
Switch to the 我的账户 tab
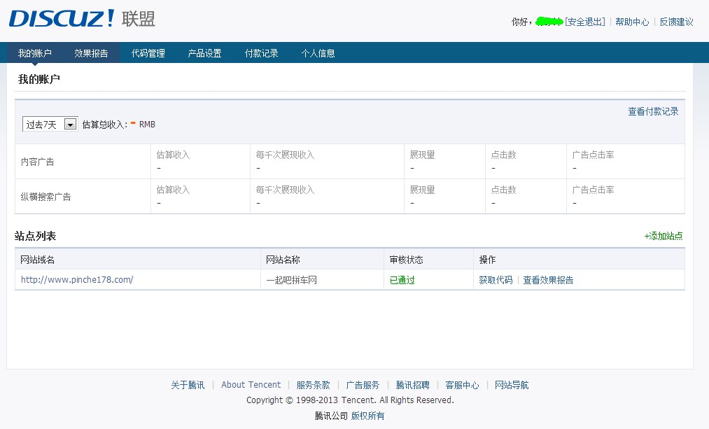[x=35, y=53]
